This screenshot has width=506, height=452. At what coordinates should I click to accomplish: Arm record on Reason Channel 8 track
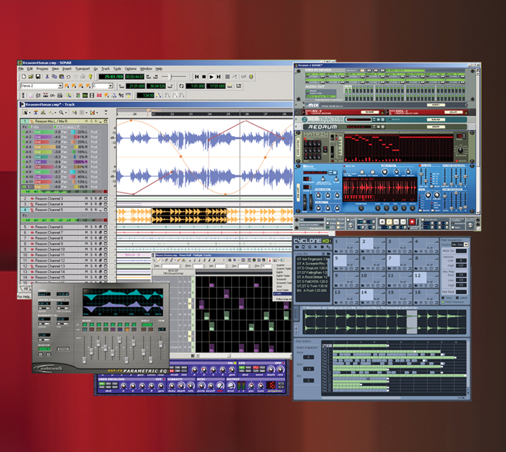pyautogui.click(x=96, y=238)
